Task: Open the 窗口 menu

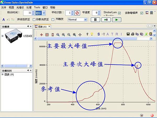Action: point(45,8)
